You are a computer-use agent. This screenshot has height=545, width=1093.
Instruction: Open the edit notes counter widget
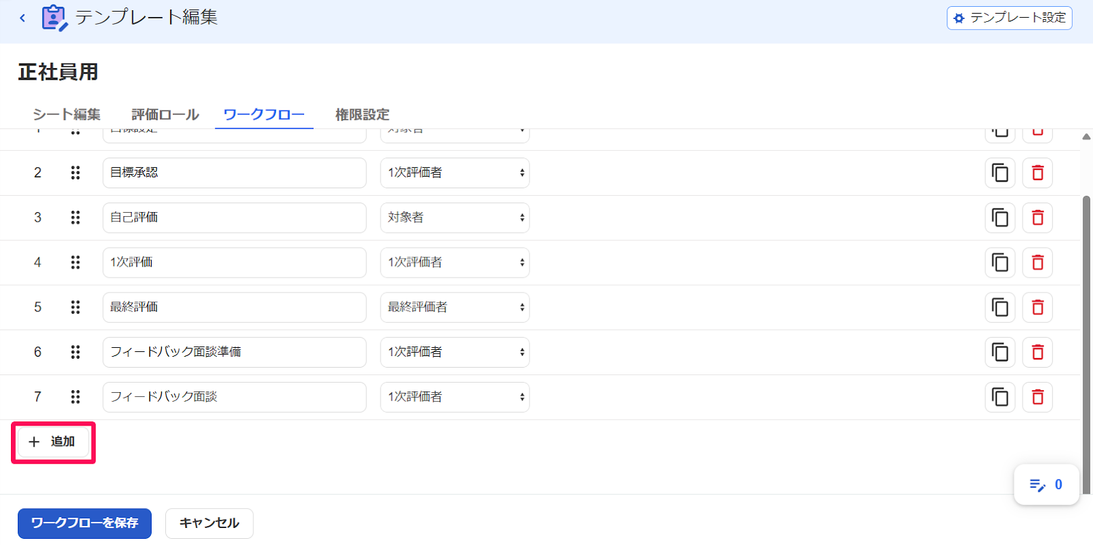coord(1047,485)
